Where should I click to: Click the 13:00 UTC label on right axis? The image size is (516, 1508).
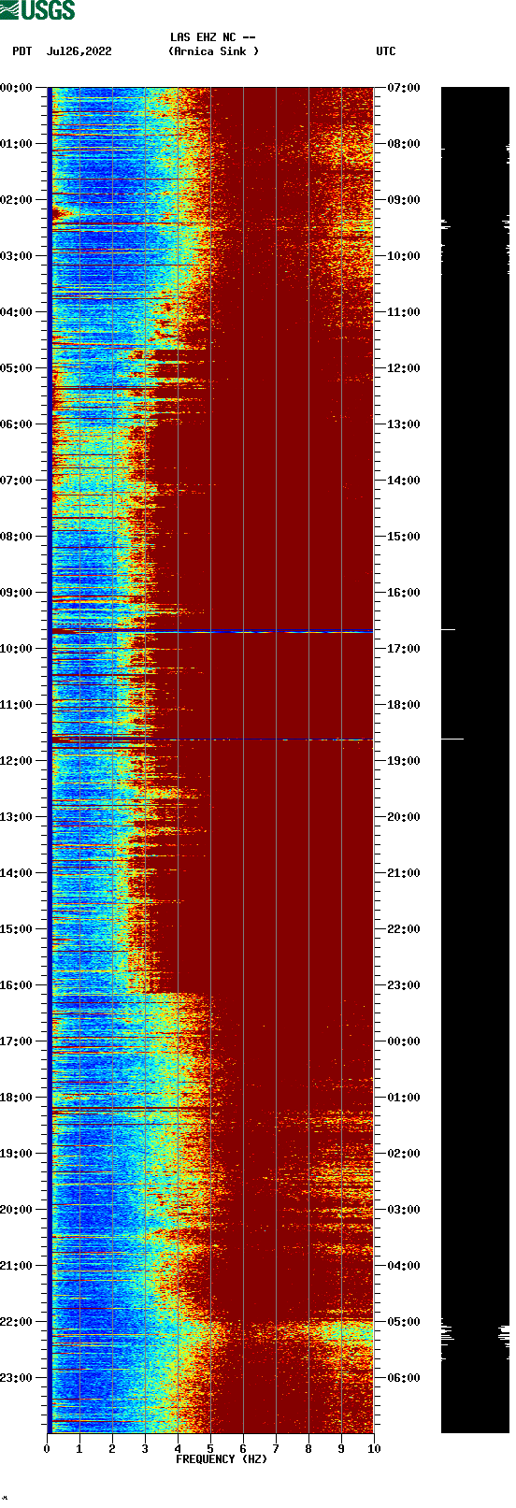404,424
